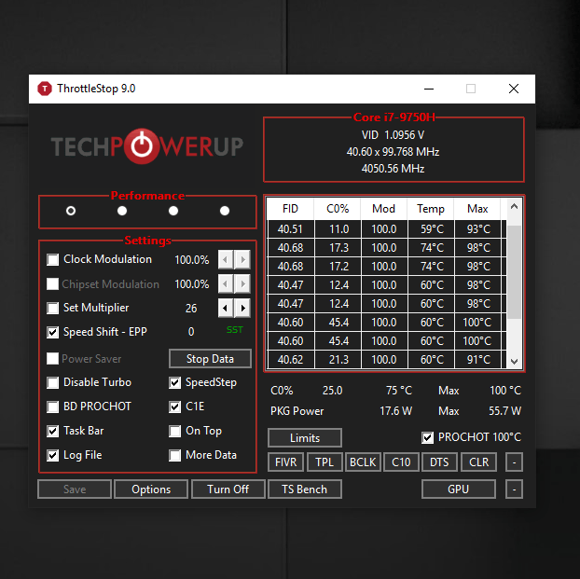Enable Chipset Modulation checkbox
The image size is (580, 579).
52,284
